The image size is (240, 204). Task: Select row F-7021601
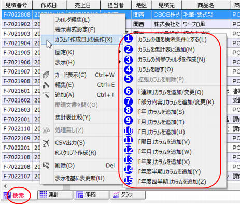[x=17, y=91]
